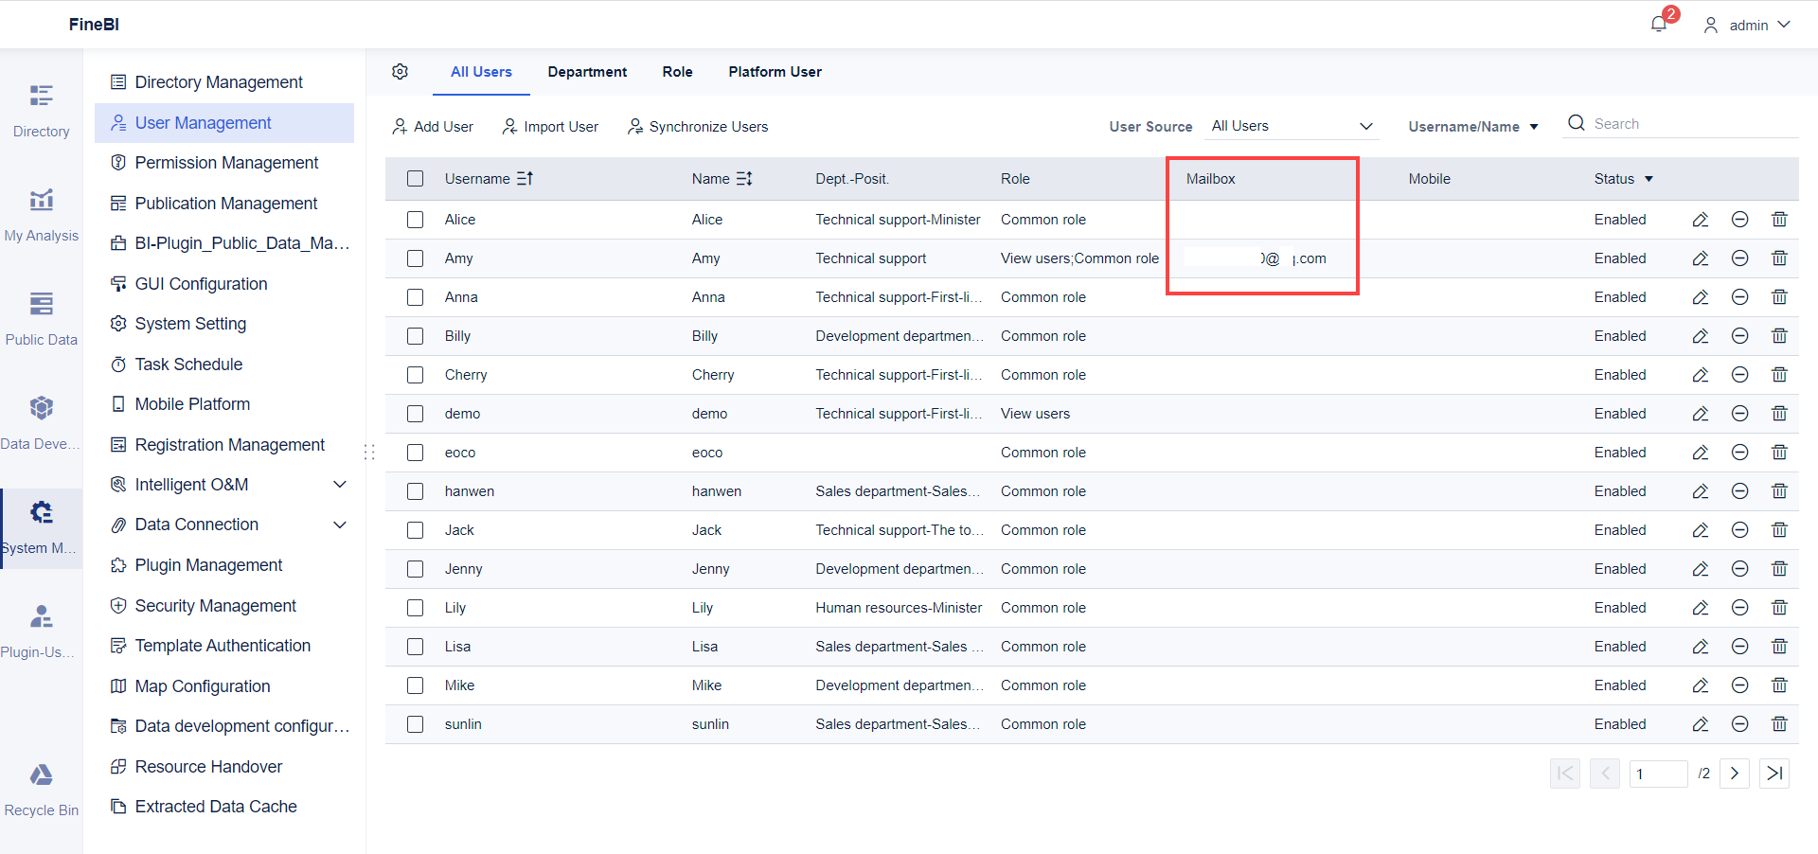Click the Add User button
The image size is (1818, 854).
click(x=432, y=126)
